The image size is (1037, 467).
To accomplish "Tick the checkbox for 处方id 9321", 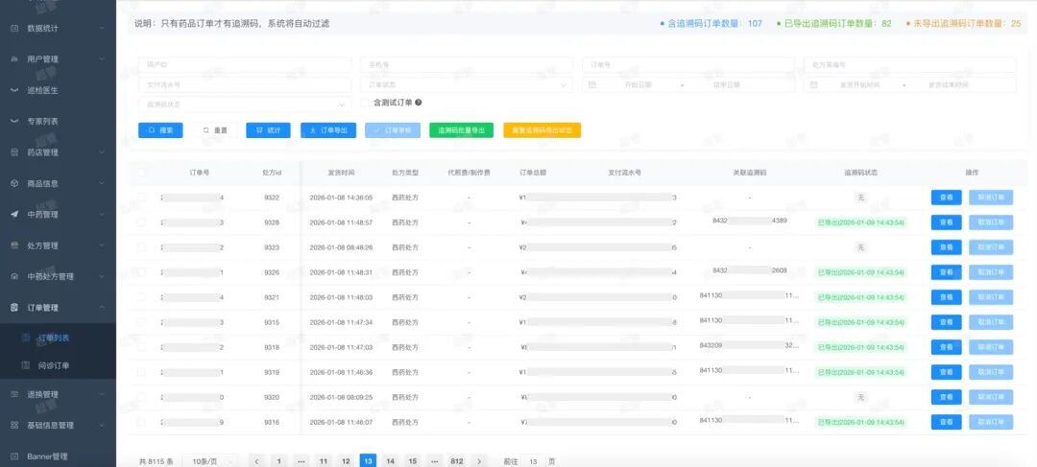I will (x=141, y=297).
